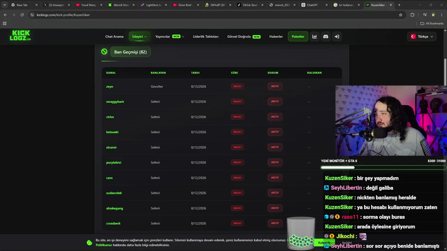Open the media control icon in the browser toolbar

click(x=425, y=15)
